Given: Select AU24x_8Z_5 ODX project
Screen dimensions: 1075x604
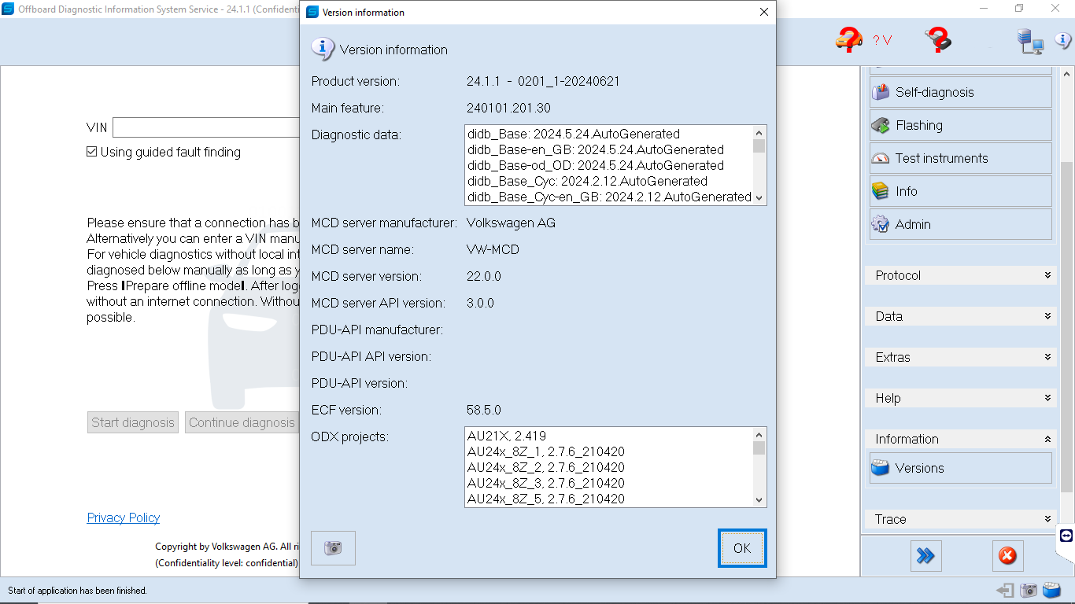Looking at the screenshot, I should 546,499.
